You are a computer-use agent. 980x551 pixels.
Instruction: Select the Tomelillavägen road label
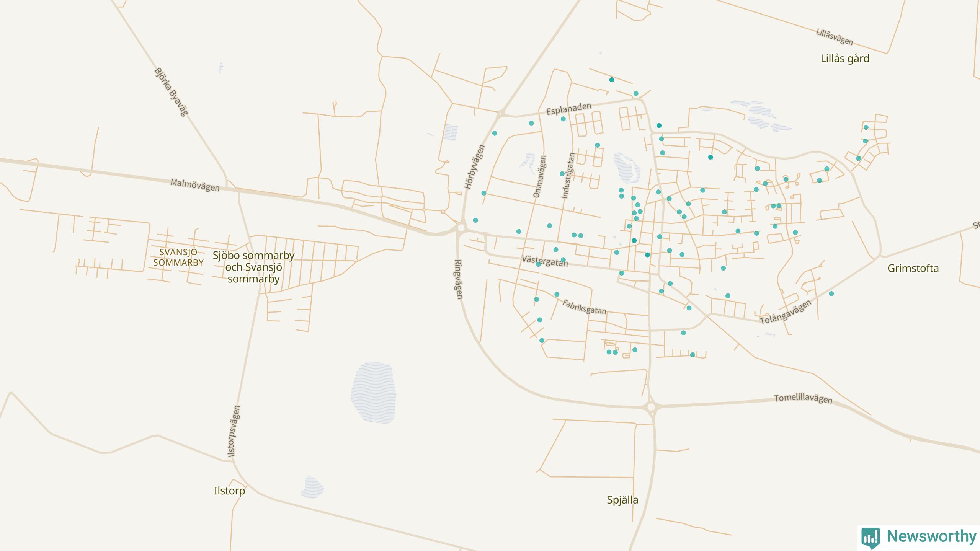(x=803, y=399)
